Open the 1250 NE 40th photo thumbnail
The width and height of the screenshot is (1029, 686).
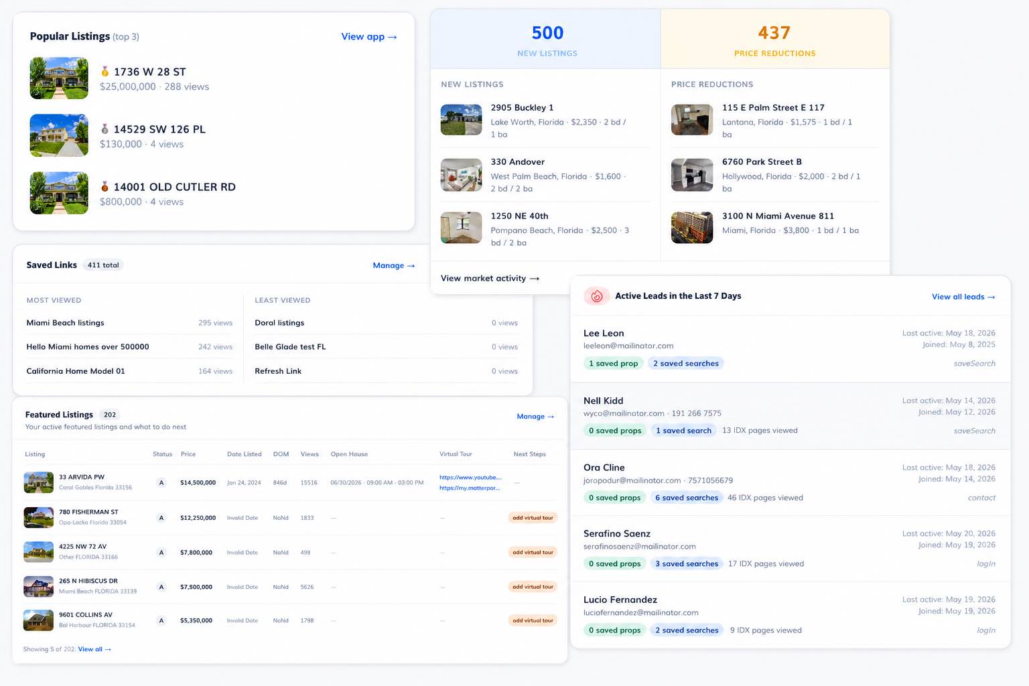(x=462, y=228)
